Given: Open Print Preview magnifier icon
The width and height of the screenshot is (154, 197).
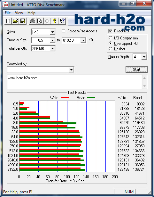Looking at the screenshot, I should click(x=40, y=21).
